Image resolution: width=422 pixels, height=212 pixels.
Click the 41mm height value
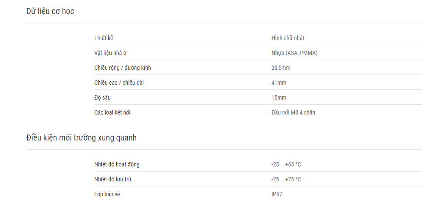click(279, 83)
